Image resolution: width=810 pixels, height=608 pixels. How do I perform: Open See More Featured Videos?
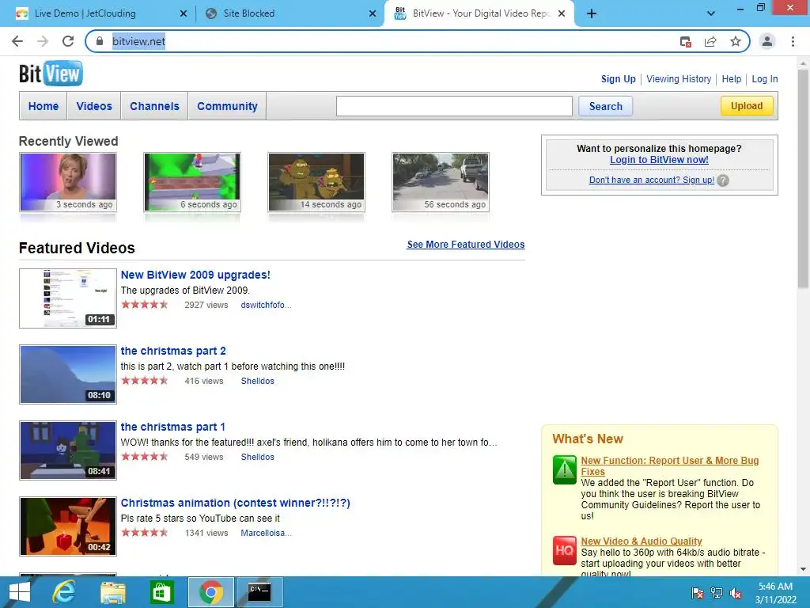tap(465, 245)
